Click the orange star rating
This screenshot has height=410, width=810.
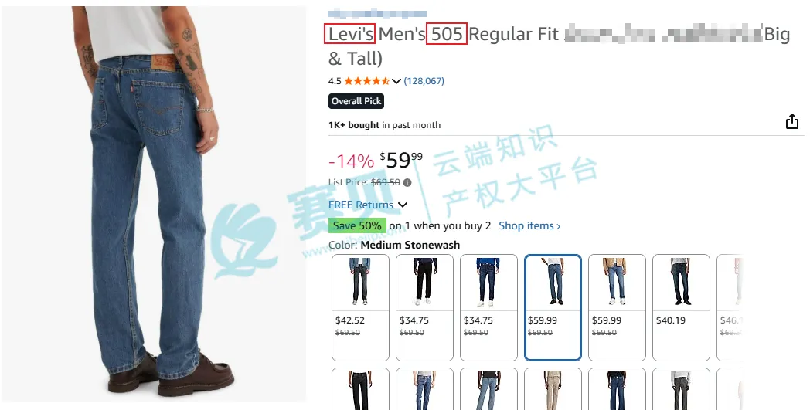pos(367,81)
